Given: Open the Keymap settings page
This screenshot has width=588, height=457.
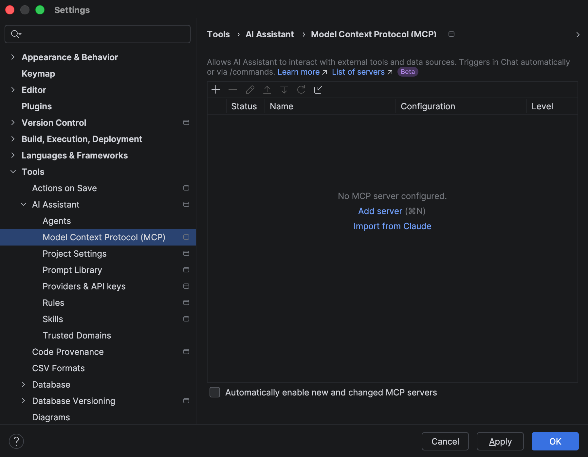Looking at the screenshot, I should (x=38, y=74).
